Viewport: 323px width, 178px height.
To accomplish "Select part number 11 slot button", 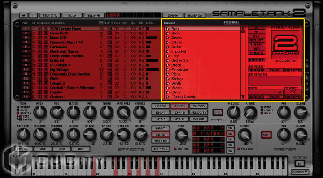I will coord(26,74).
